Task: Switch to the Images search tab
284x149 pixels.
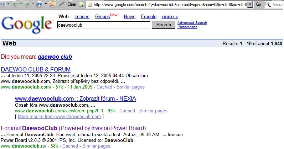Action: pos(82,17)
